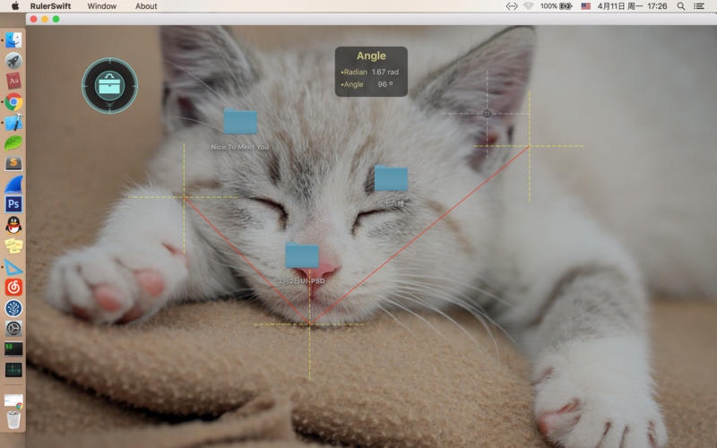Viewport: 717px width, 448px height.
Task: Open Stickies notes in dock
Action: (x=13, y=246)
